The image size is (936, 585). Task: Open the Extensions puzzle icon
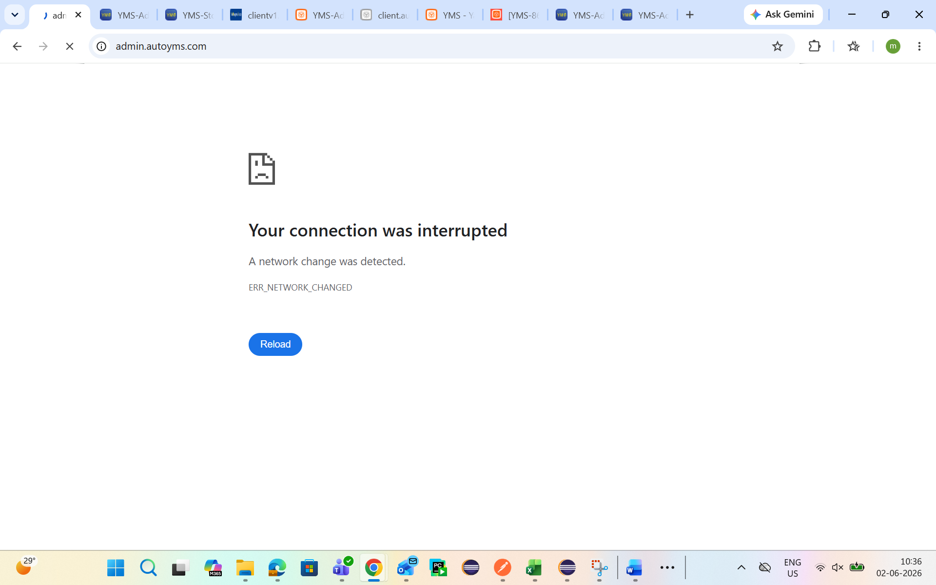click(x=815, y=46)
